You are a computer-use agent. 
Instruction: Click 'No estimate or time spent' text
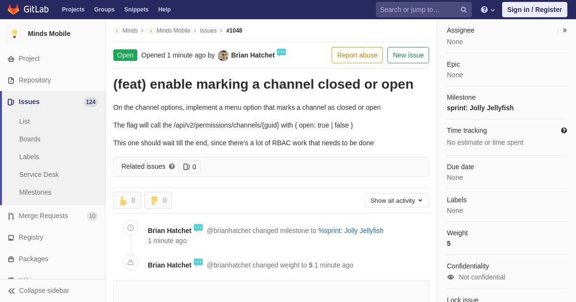pos(485,142)
